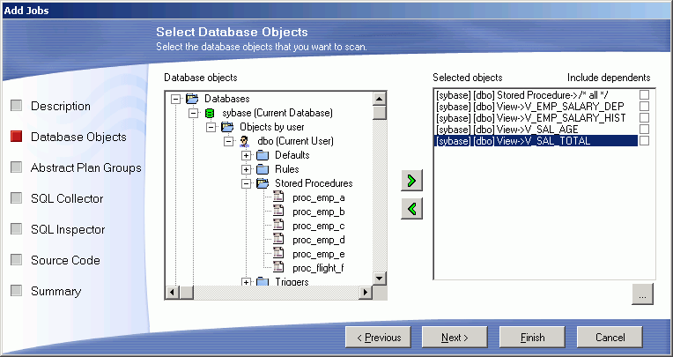Click the proc_emp_b procedure icon
The width and height of the screenshot is (673, 357).
coord(279,212)
